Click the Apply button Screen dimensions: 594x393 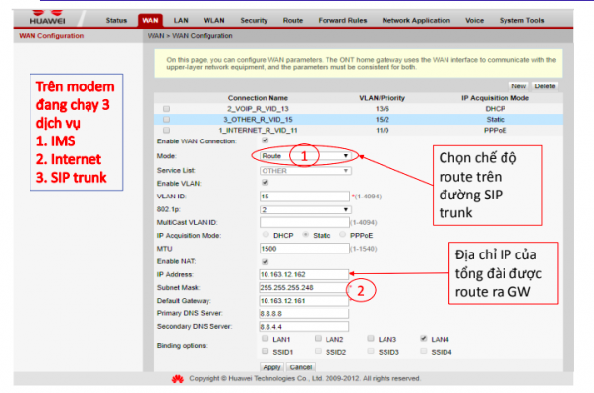point(271,366)
